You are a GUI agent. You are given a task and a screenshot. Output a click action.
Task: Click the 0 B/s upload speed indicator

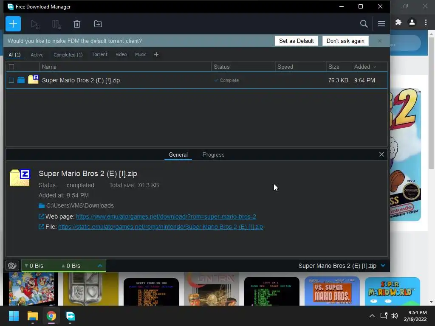[71, 266]
